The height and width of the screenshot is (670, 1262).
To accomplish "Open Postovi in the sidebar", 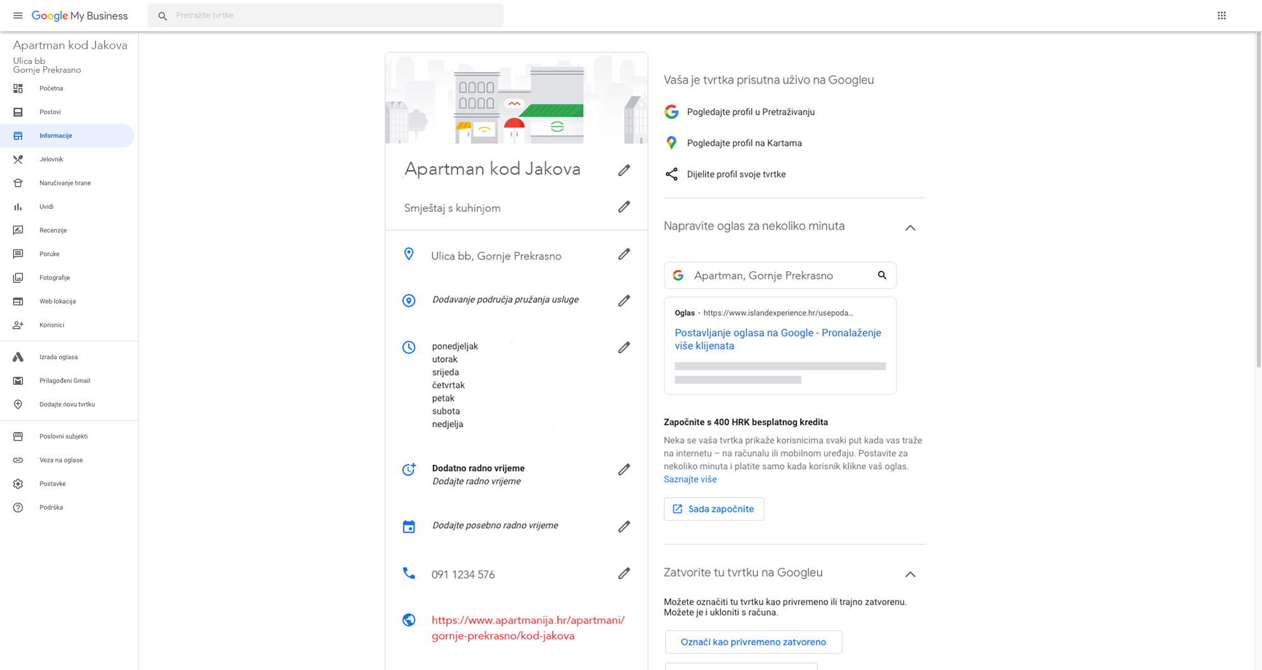I will [67, 112].
